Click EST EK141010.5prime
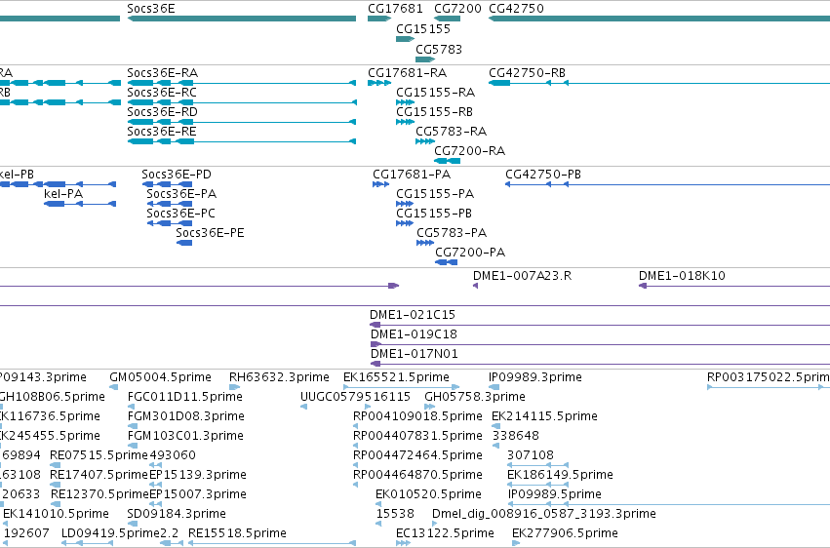The image size is (830, 548). (57, 514)
